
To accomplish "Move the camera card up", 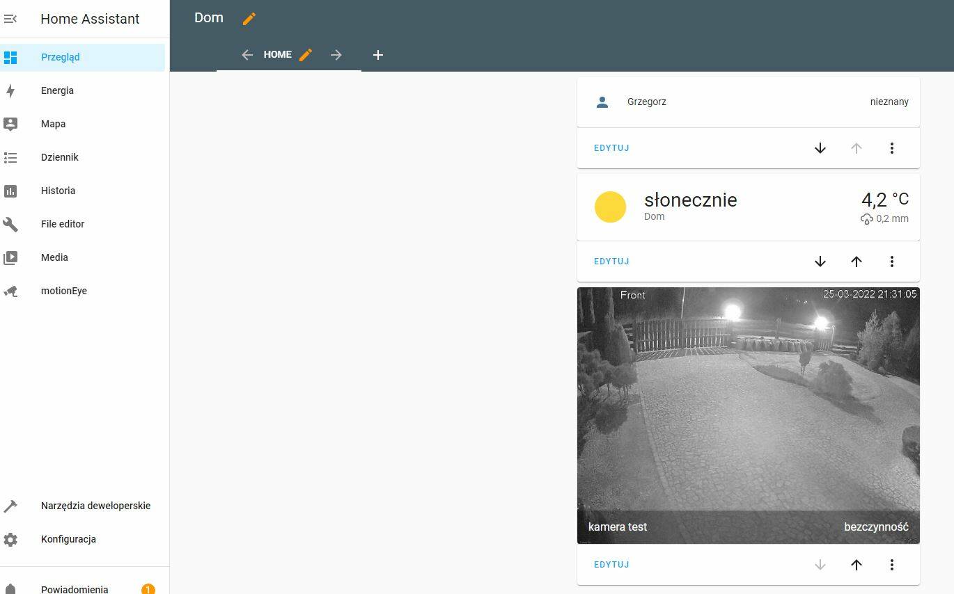I will (x=857, y=565).
